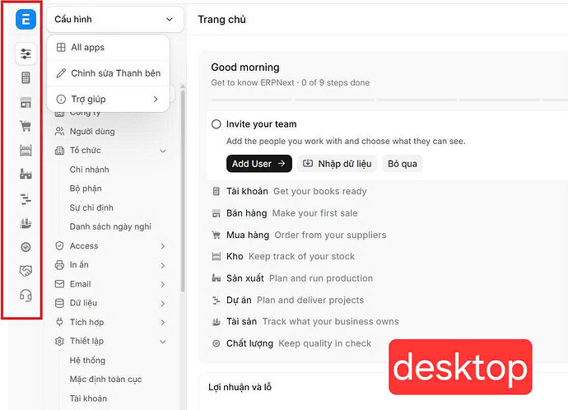Open the Selling storefront icon in the rail
The height and width of the screenshot is (410, 568).
pos(26,102)
